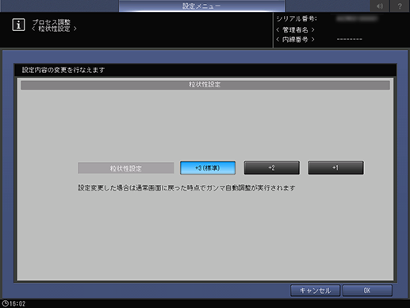Screen dimensions: 410x308
Task: Click the シリアル番号 label
Action: [x=297, y=19]
